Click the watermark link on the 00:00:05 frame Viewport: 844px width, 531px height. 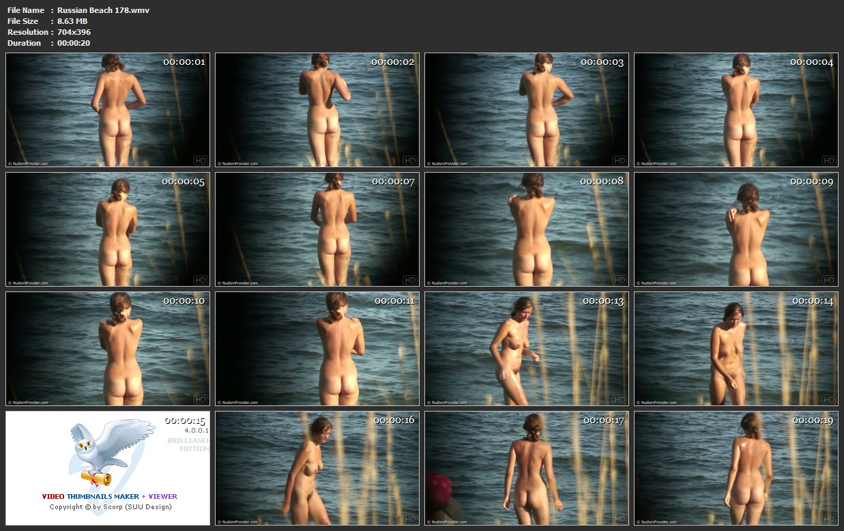point(28,283)
